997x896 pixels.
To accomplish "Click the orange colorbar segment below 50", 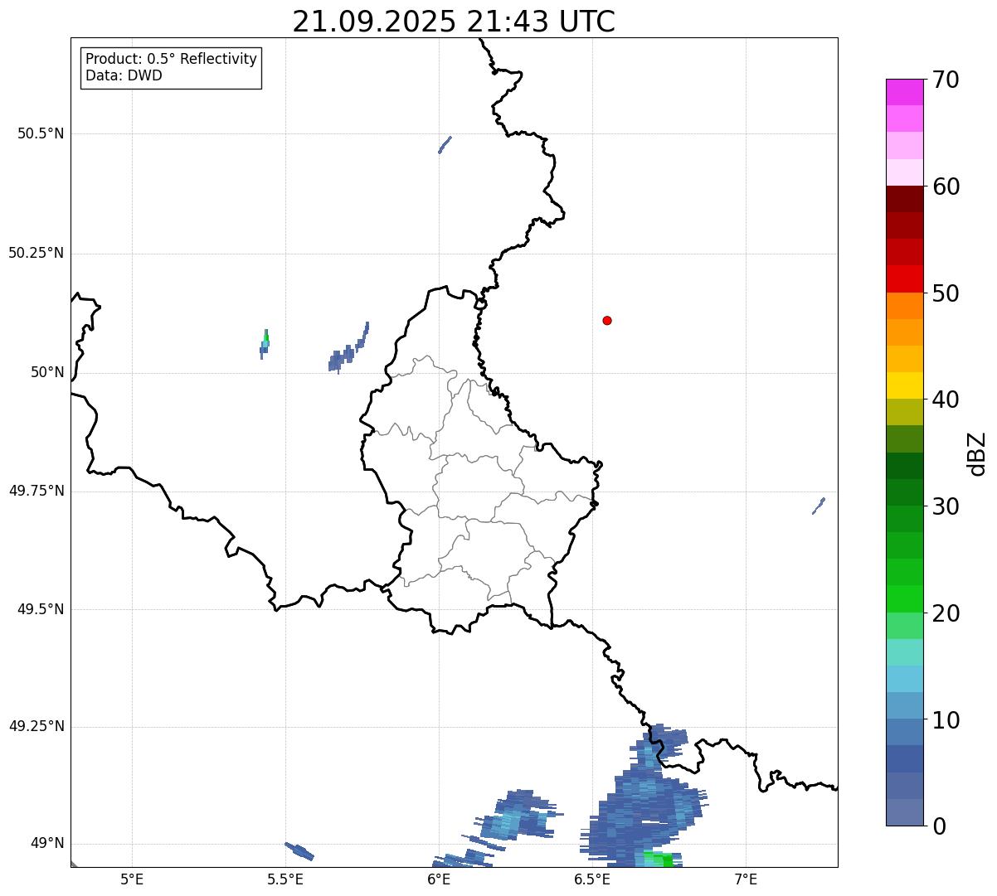I will [904, 306].
